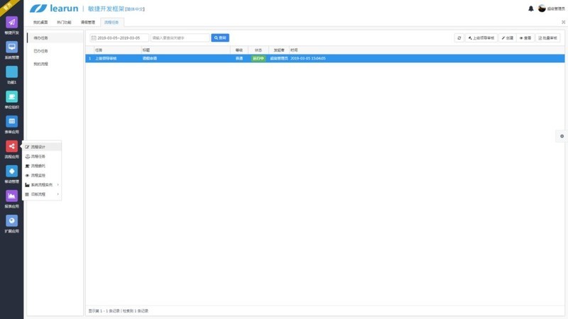Select 已办任务 in left panel
Screen dimensions: 568x319
click(x=55, y=51)
